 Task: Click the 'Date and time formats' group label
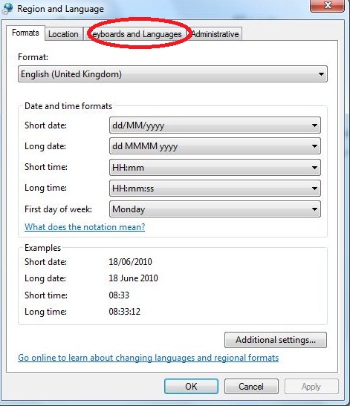[x=68, y=106]
